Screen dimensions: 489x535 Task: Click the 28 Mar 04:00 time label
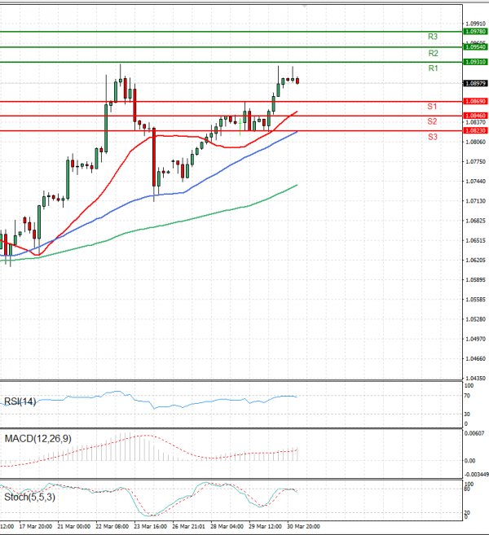[227, 527]
